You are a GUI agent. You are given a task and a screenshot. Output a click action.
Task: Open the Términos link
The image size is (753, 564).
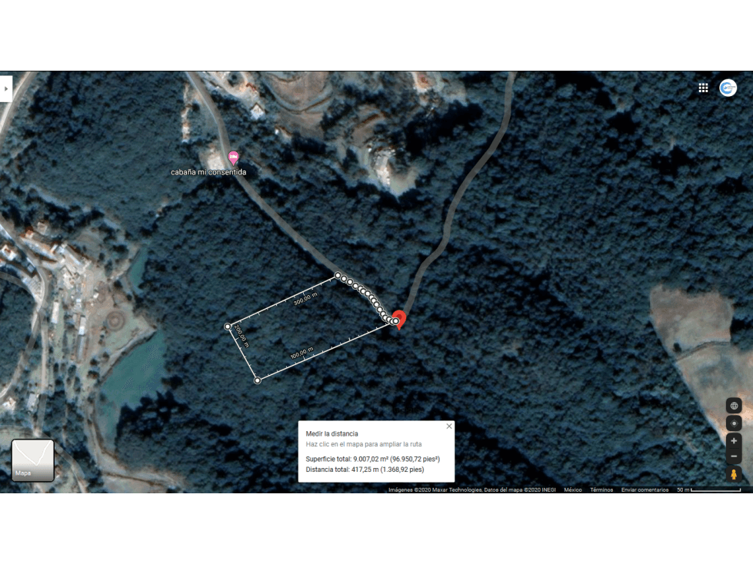click(601, 489)
